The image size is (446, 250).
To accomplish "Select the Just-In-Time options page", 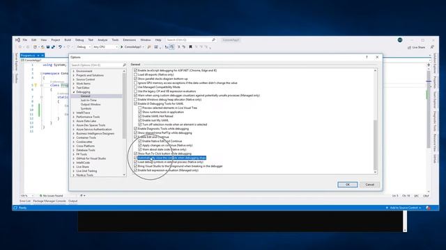I will [x=89, y=100].
